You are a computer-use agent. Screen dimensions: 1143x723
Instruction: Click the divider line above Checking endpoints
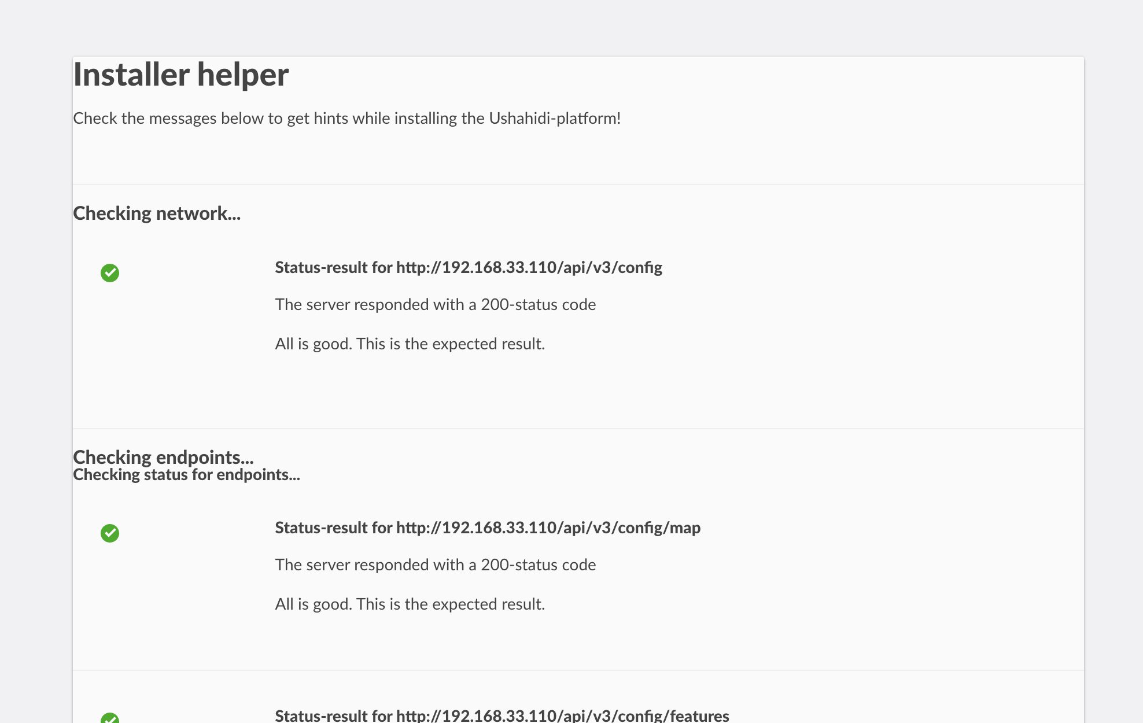tap(578, 429)
